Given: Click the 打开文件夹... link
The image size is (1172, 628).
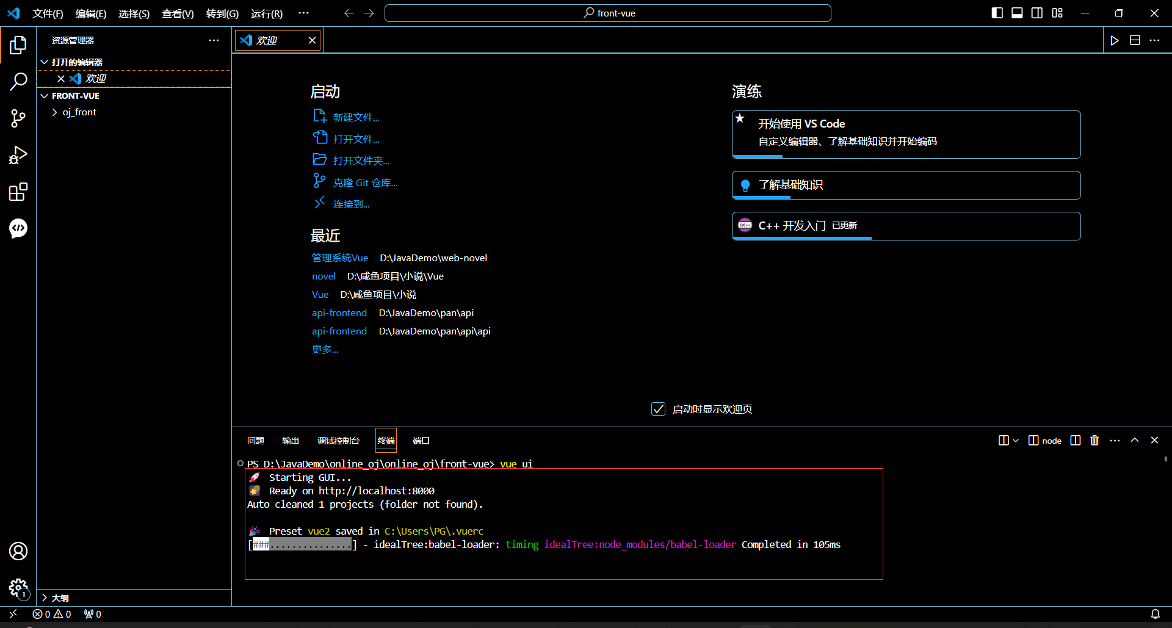Looking at the screenshot, I should coord(351,160).
